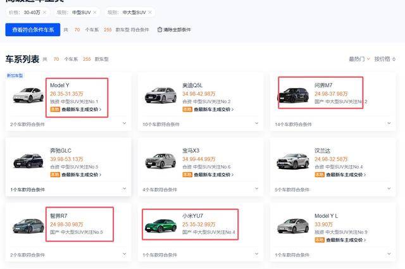Open the 智界R7 car title link
The height and width of the screenshot is (269, 405).
(59, 216)
